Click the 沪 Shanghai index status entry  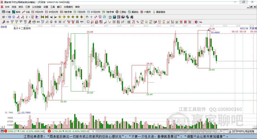(25, 131)
